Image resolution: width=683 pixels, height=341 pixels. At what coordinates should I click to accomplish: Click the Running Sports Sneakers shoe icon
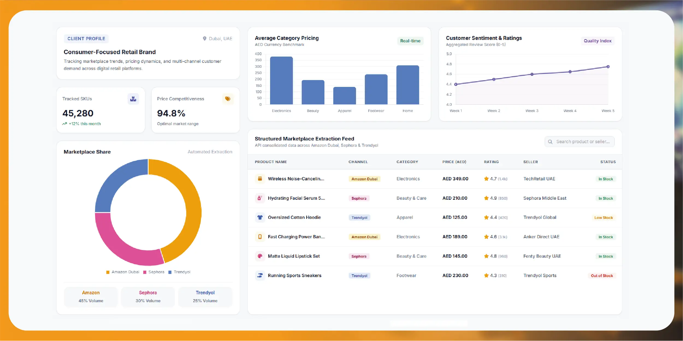pos(260,276)
